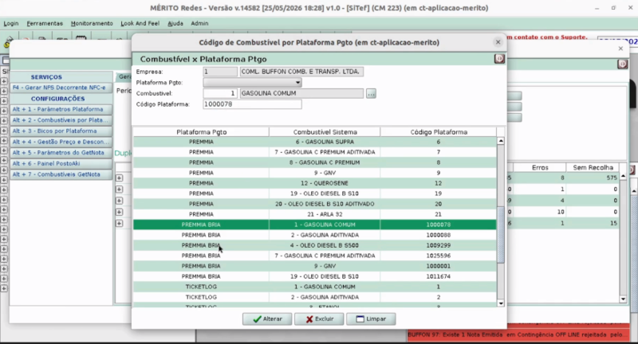
Task: Open Alt + 7 - Combustíveis GetNota
Action: 61,174
